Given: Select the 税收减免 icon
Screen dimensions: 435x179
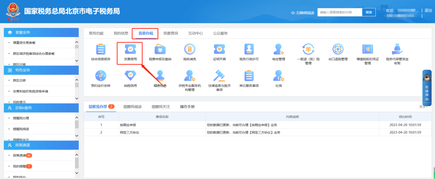Looking at the screenshot, I should (x=189, y=50).
